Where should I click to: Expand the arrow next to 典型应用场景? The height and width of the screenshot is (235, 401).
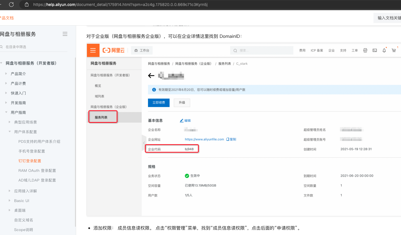[x=10, y=122]
